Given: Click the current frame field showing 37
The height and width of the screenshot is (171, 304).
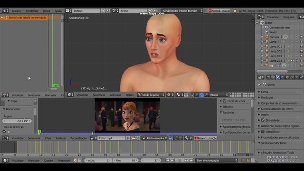Looking at the screenshot, I should [151, 161].
